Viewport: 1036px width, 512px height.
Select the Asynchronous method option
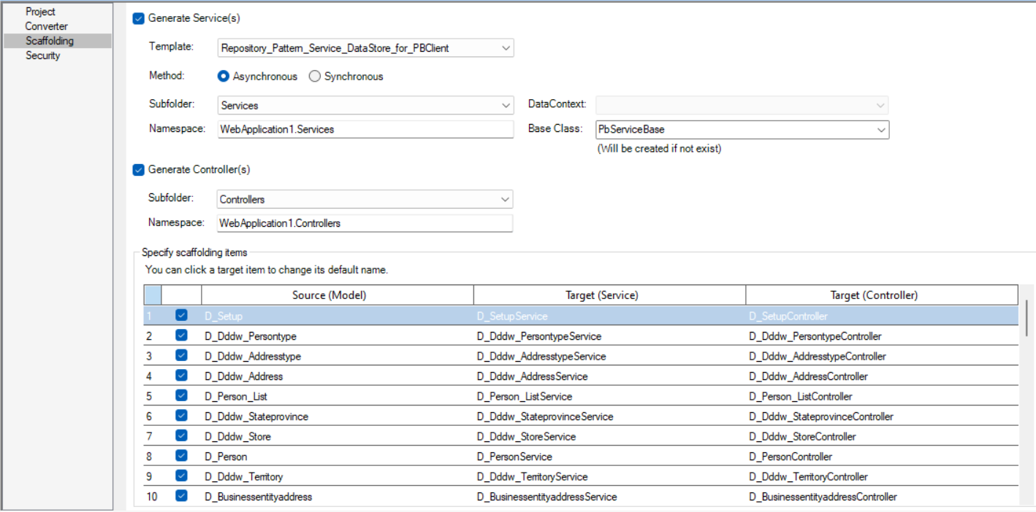pyautogui.click(x=224, y=77)
